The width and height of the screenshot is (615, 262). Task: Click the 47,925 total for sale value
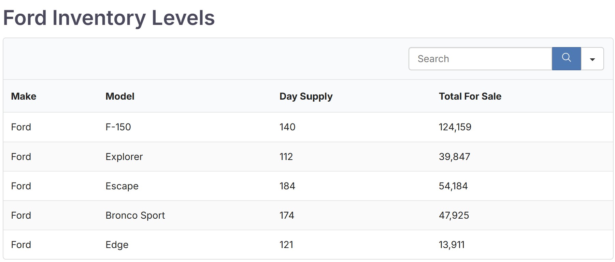click(454, 216)
